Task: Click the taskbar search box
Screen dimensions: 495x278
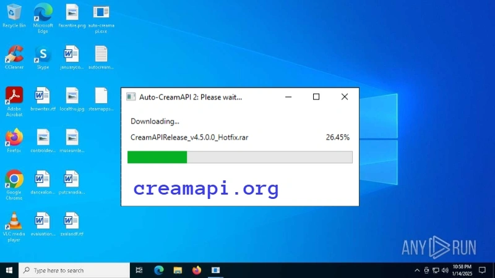Action: point(74,270)
